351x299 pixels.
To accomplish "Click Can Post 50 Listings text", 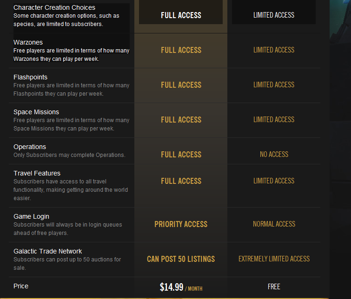I will point(181,259).
